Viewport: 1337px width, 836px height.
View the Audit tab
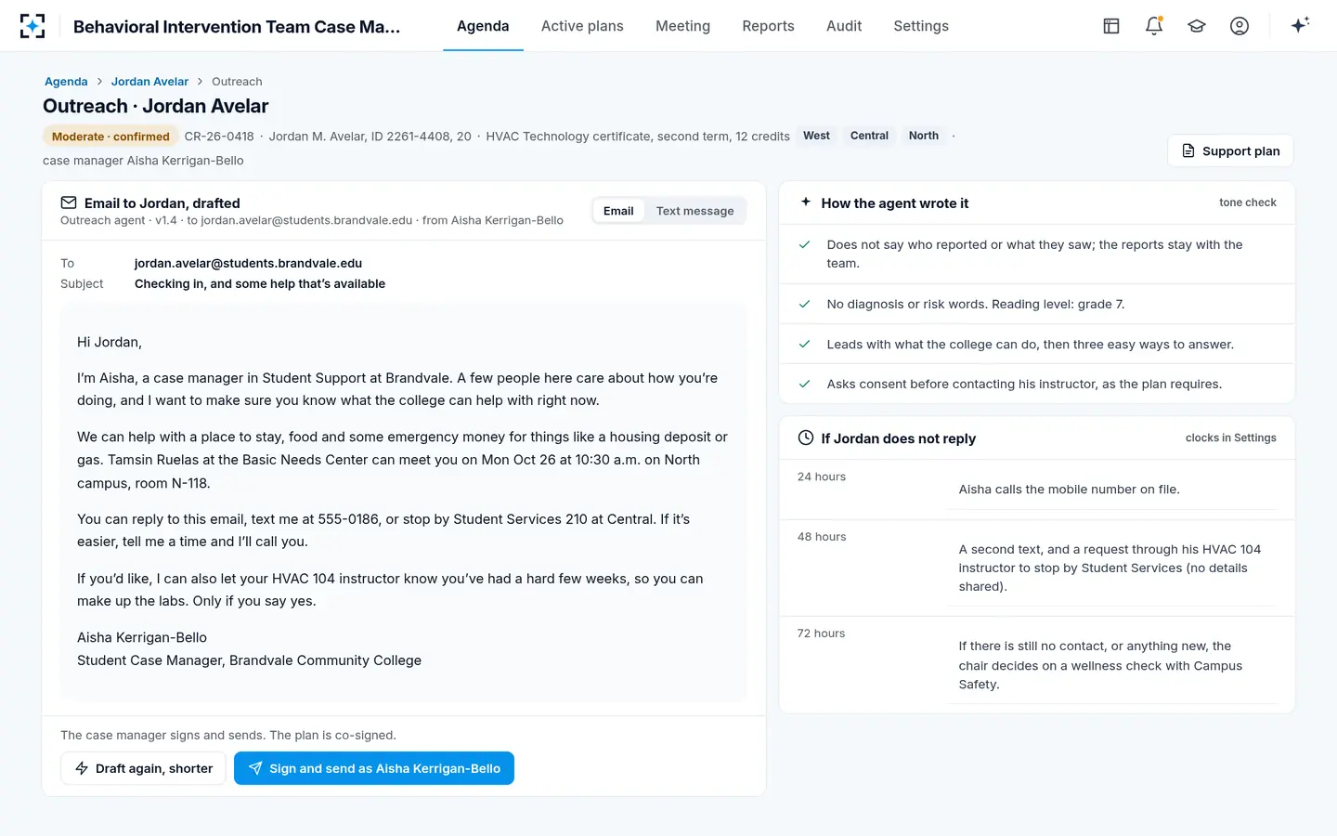tap(844, 26)
